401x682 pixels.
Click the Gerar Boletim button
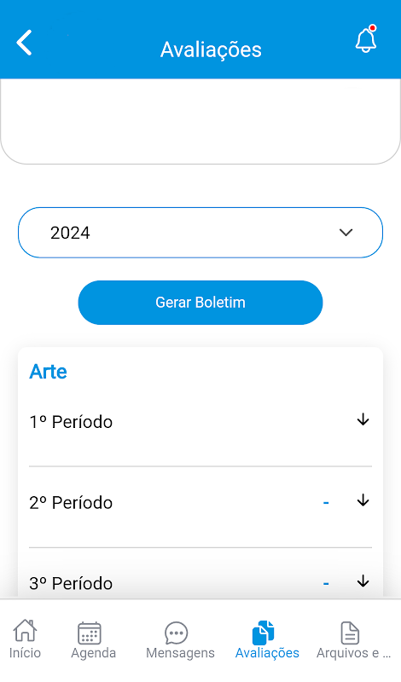point(200,303)
